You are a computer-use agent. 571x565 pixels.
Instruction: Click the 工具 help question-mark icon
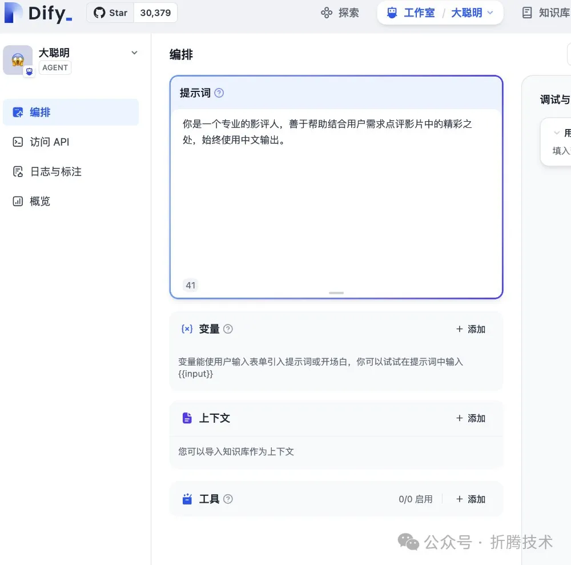click(228, 499)
